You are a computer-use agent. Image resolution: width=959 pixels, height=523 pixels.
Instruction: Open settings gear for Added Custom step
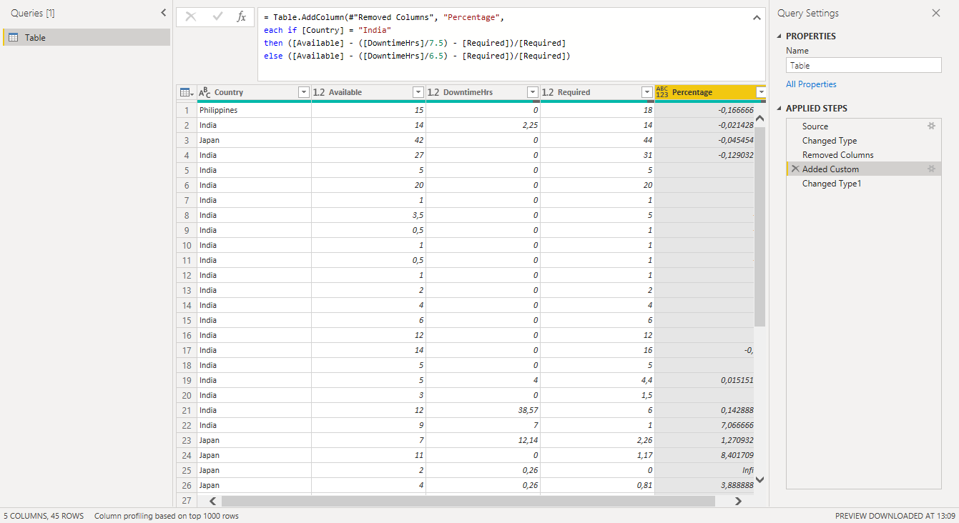pos(931,169)
